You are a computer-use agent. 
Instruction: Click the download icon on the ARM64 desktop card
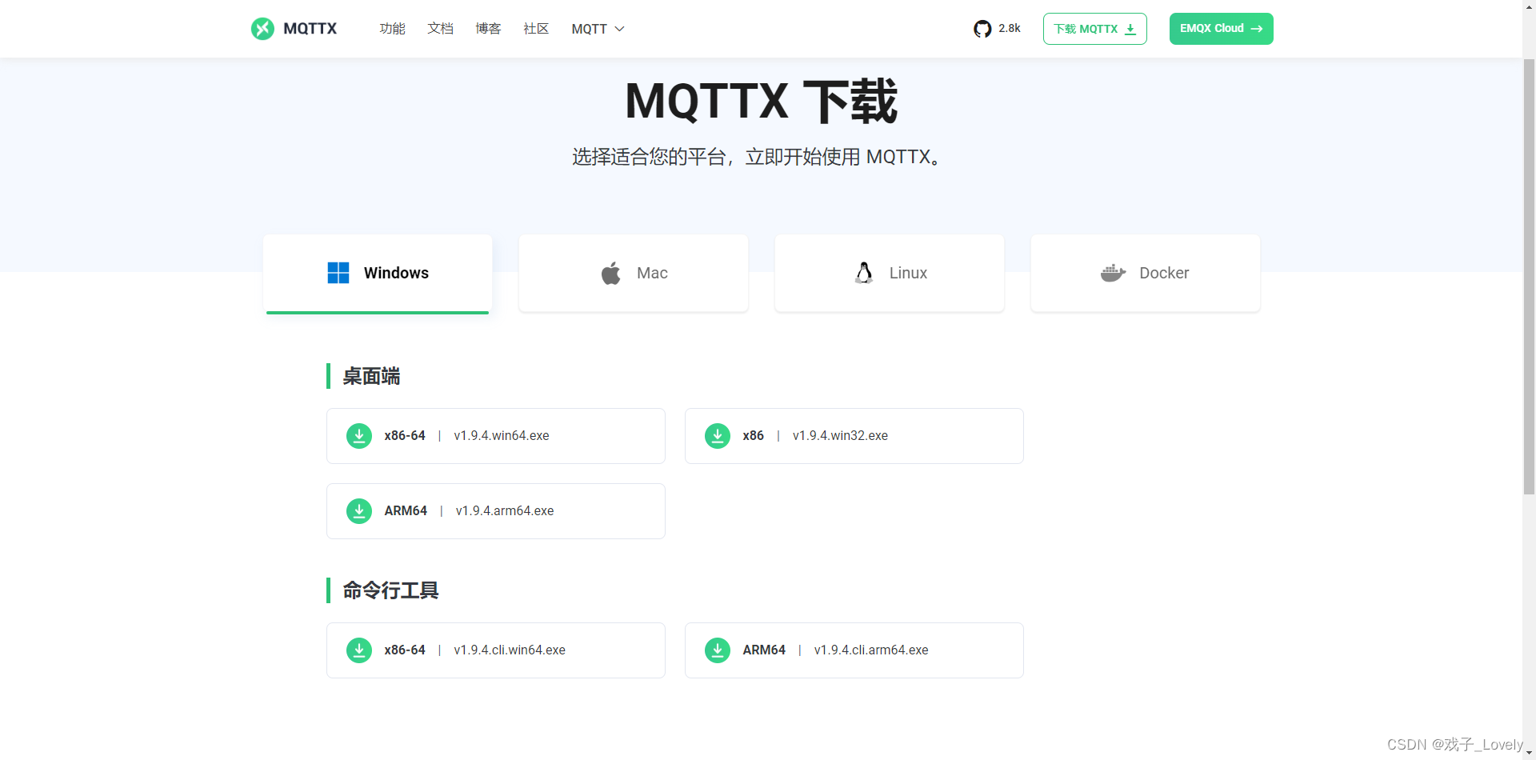pos(358,510)
